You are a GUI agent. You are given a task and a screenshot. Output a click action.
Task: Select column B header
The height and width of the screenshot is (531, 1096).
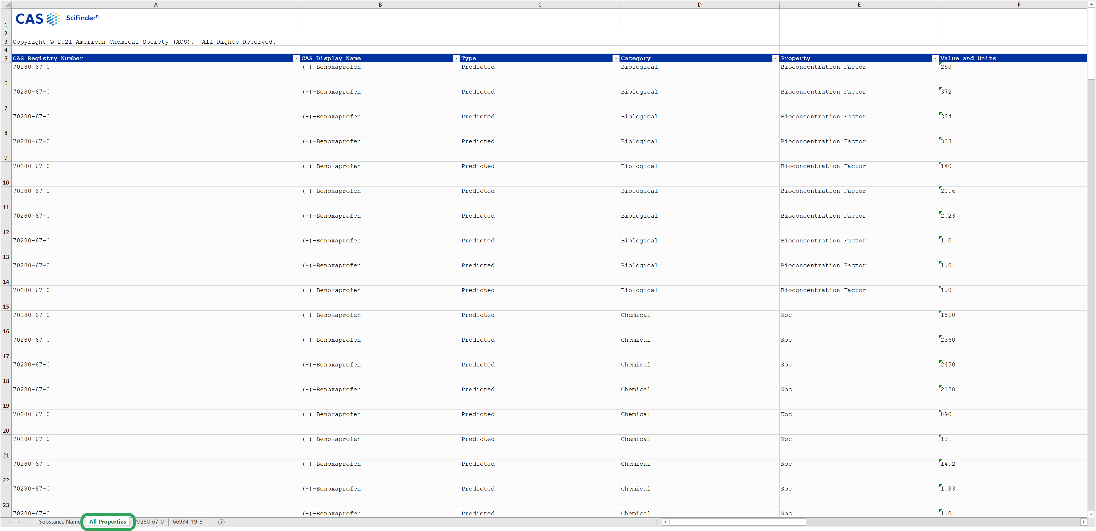pyautogui.click(x=380, y=4)
